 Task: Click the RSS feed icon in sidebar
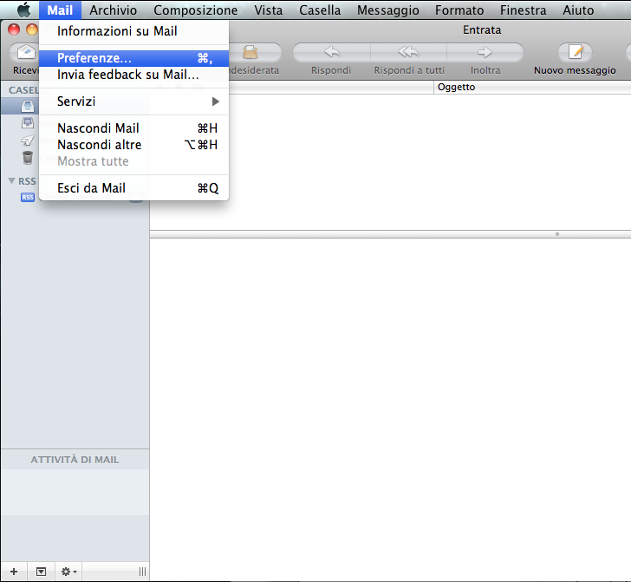pos(28,197)
